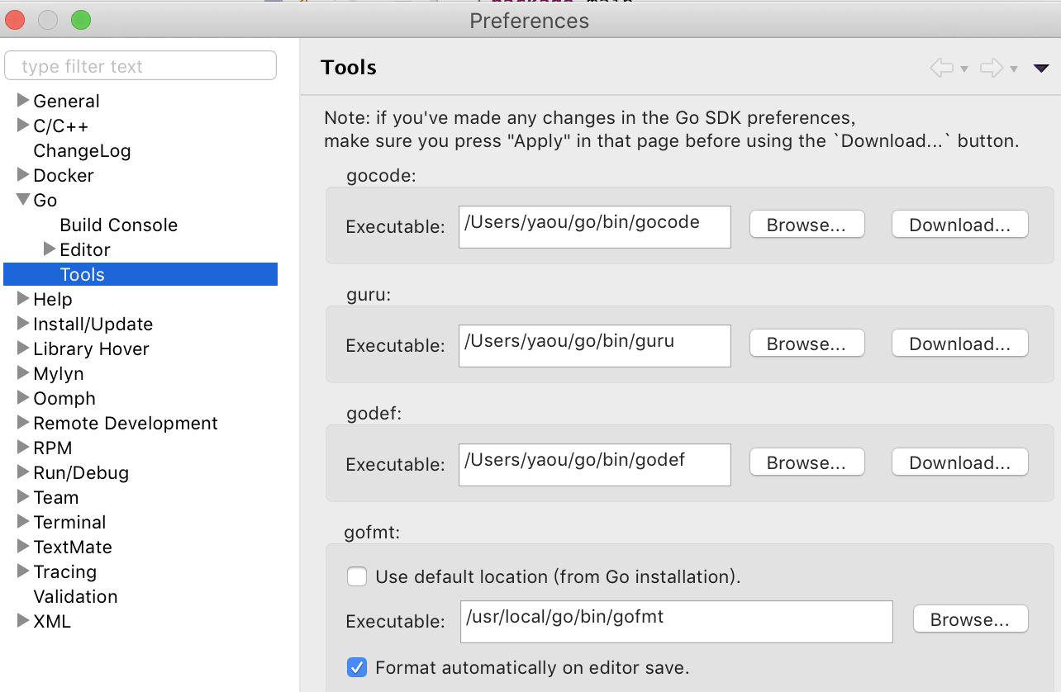Browse for the gofmt executable
Viewport: 1061px width, 692px height.
click(x=970, y=619)
